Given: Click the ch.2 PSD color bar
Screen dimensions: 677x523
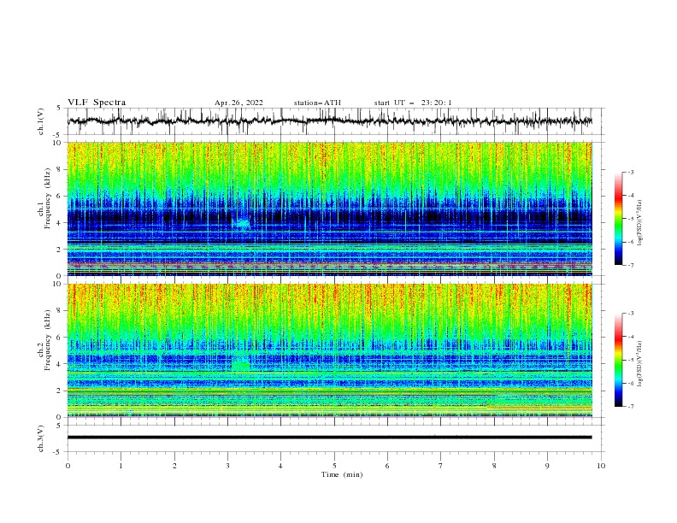Looking at the screenshot, I should pyautogui.click(x=618, y=360).
